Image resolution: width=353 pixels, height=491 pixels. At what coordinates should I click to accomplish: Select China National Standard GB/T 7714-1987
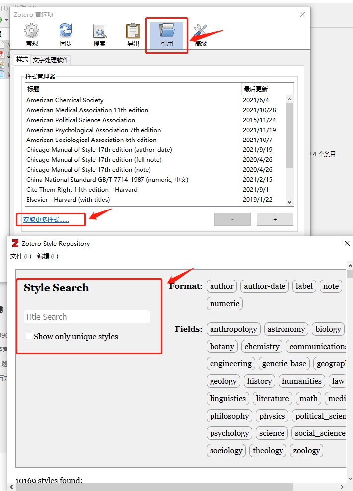coord(156,180)
